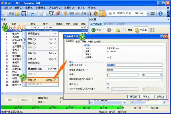
Task: Select 全选 Ctrl+A in context menu
Action: point(42,59)
